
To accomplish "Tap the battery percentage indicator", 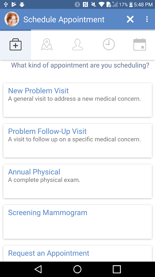I will [123, 4].
